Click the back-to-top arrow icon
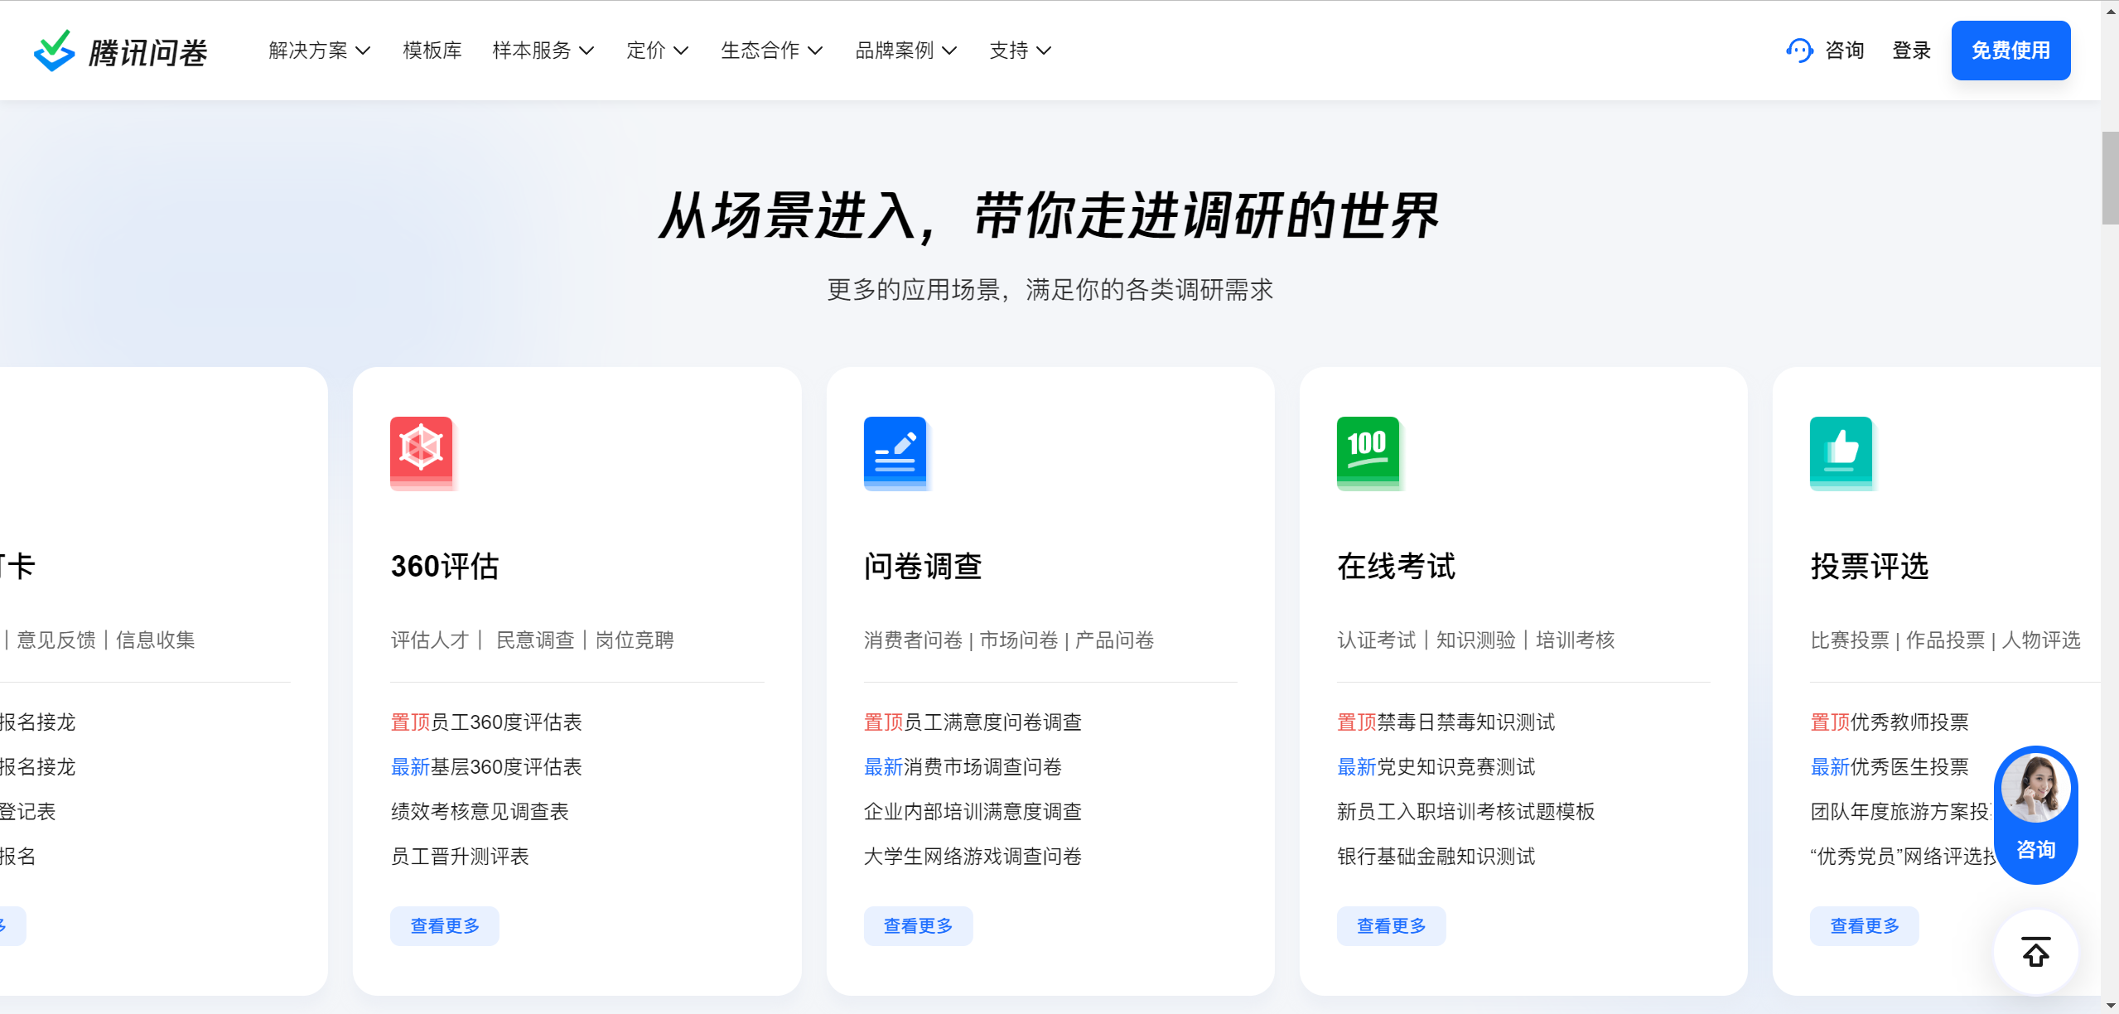 point(2035,952)
